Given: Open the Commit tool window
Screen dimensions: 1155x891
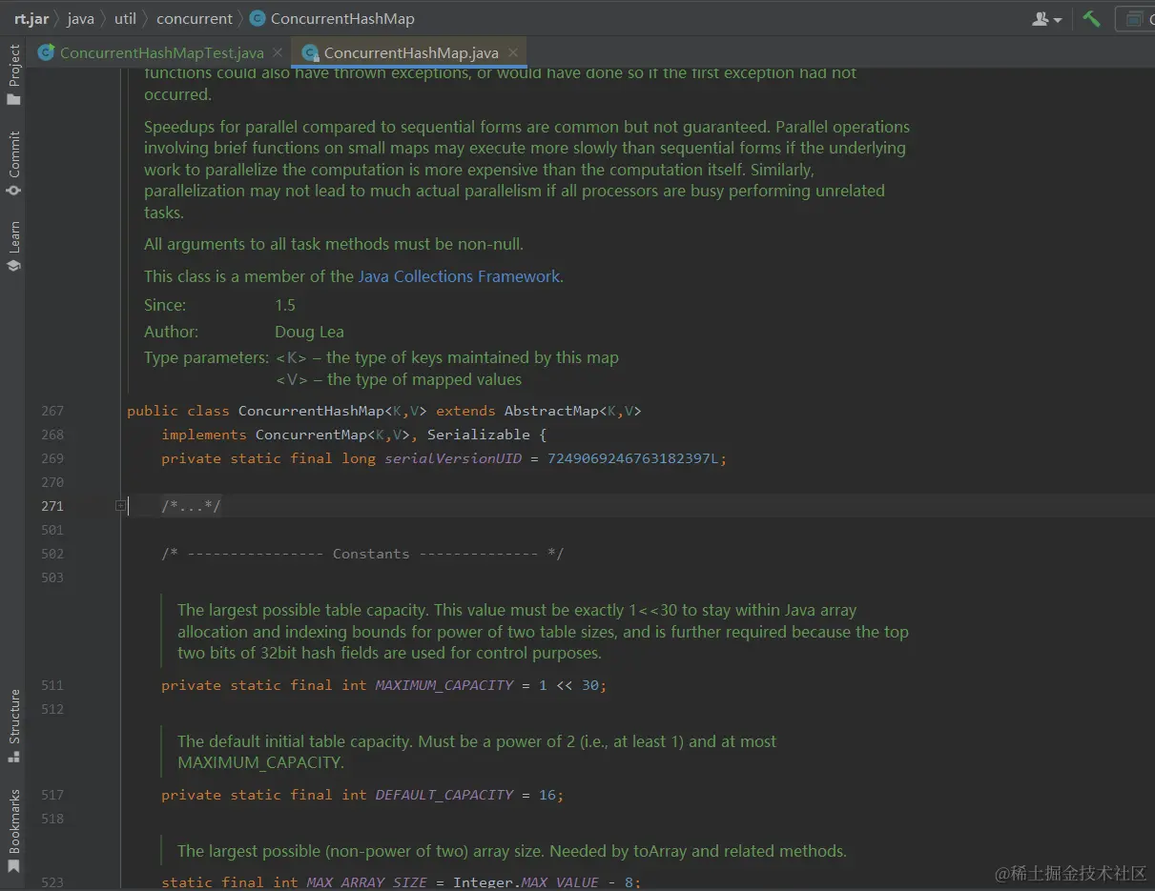Looking at the screenshot, I should coord(13,164).
